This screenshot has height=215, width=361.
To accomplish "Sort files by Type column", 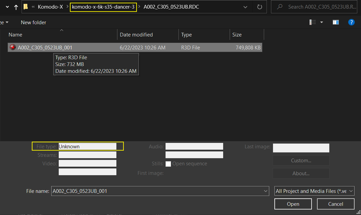I will click(x=186, y=35).
